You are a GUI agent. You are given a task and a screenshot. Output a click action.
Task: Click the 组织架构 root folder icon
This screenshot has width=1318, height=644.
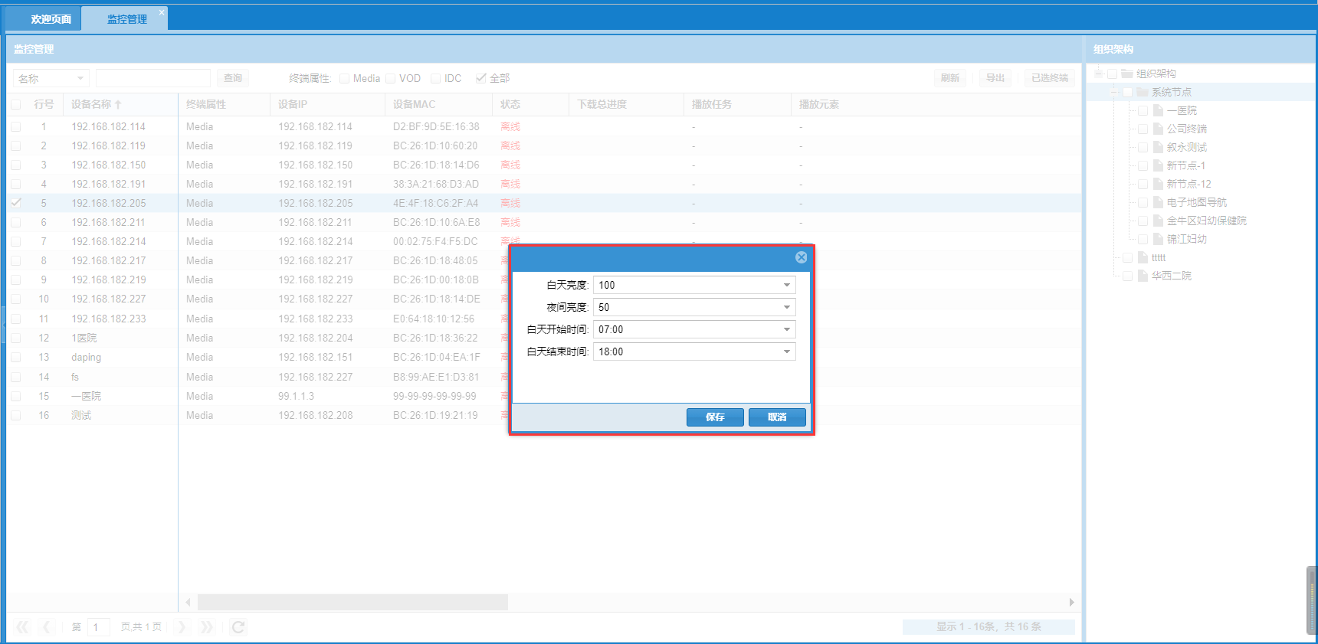tap(1127, 74)
